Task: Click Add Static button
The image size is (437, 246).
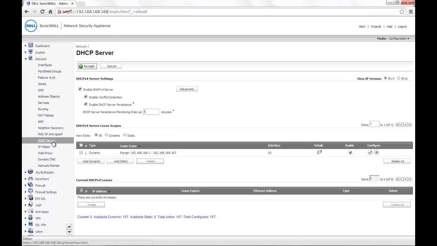Action: (x=121, y=161)
